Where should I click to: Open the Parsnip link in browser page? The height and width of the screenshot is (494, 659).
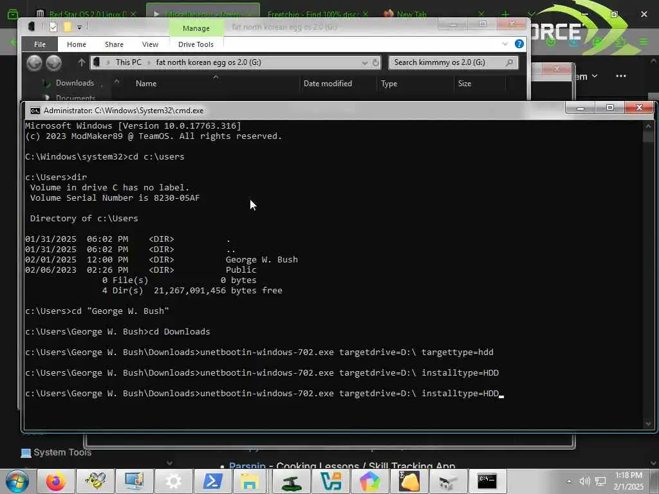click(247, 466)
